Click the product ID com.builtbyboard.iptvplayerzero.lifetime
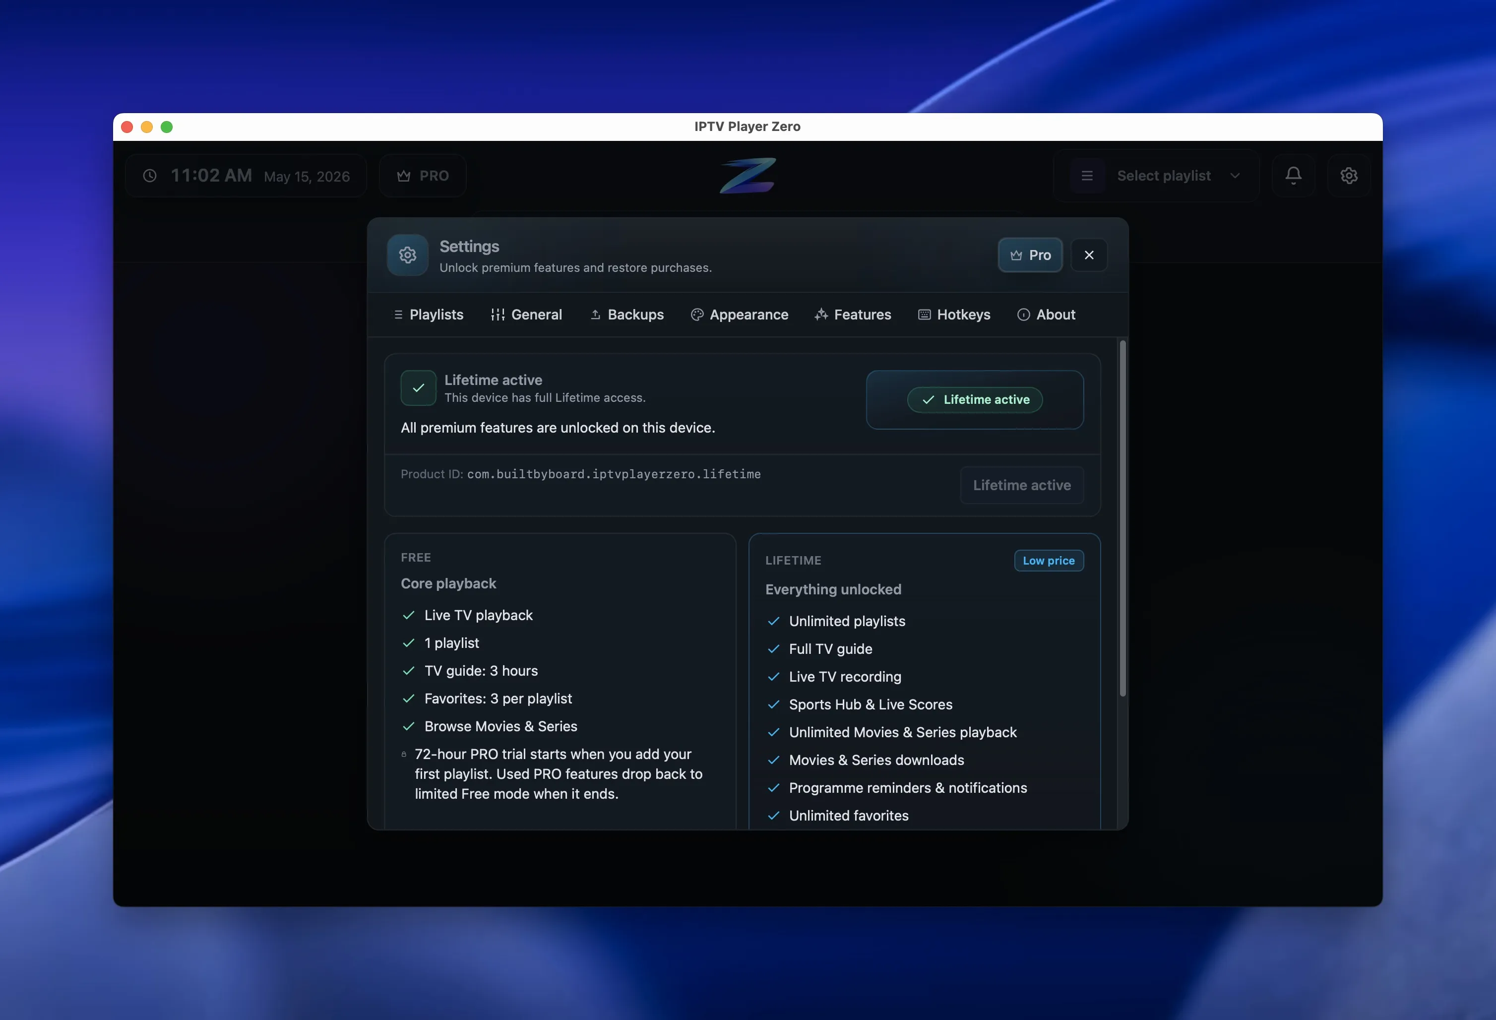This screenshot has height=1020, width=1496. [x=614, y=474]
